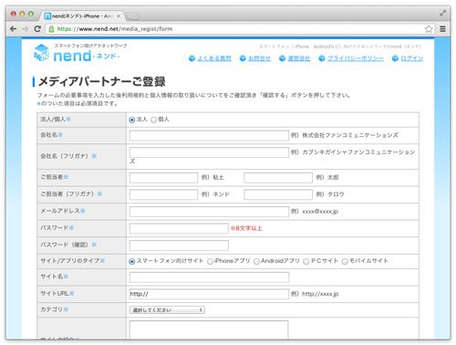Viewport: 456px width, 345px height.
Task: Click the サイト名 input field
Action: [209, 277]
